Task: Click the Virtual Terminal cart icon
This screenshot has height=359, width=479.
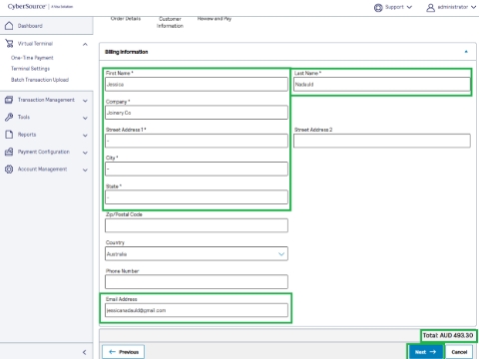Action: click(x=9, y=43)
